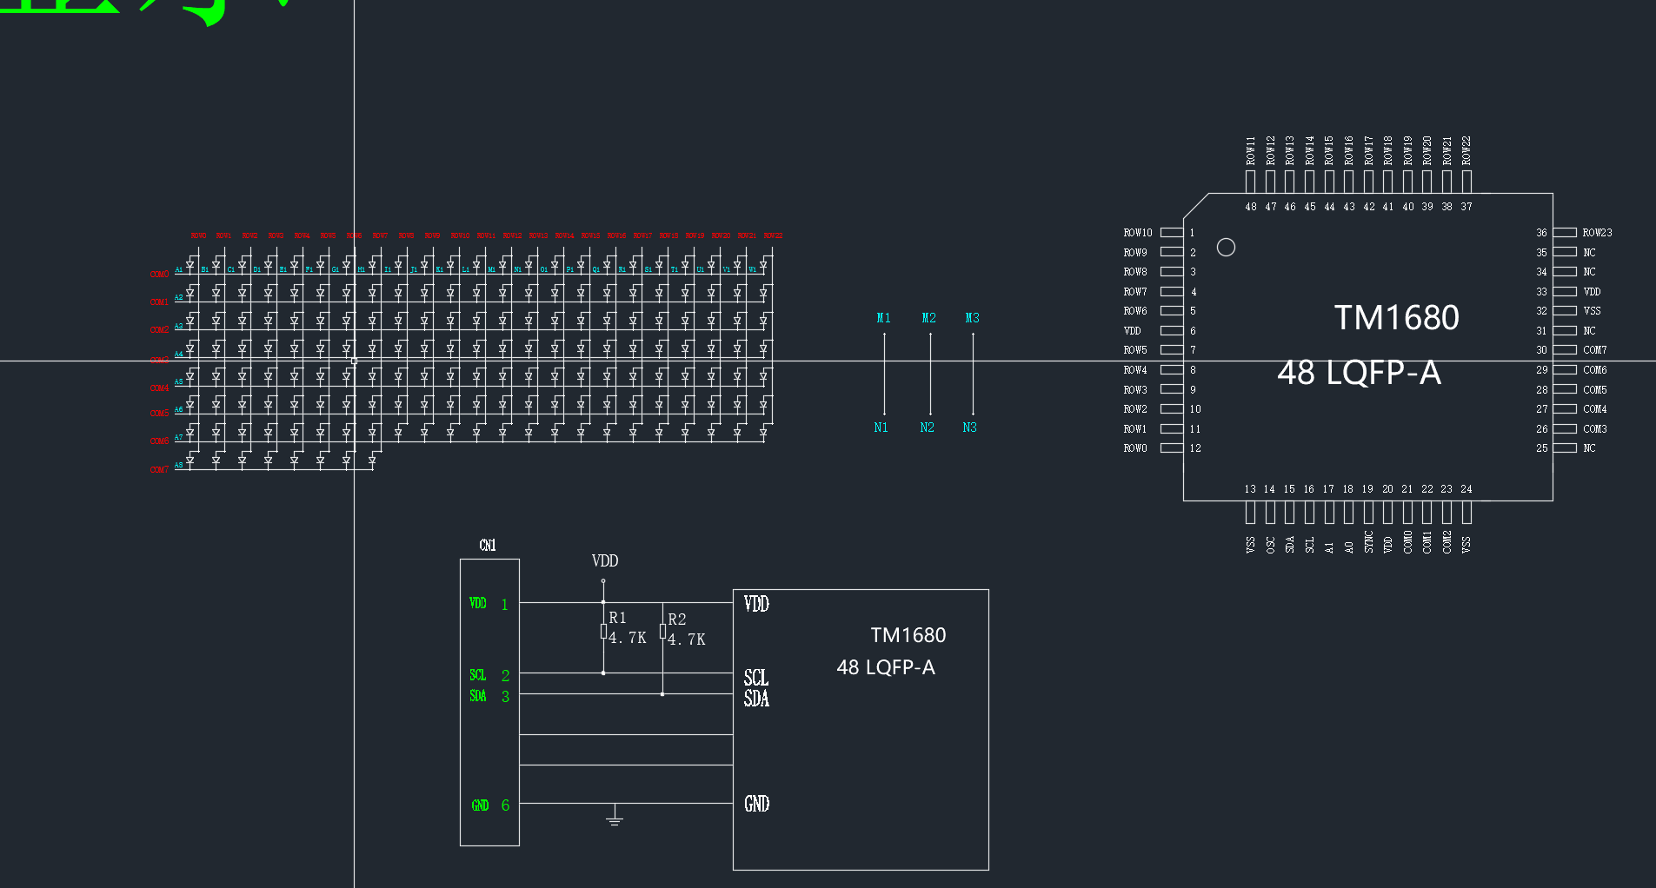This screenshot has height=888, width=1656.
Task: Select the red COM0 label beside the LED matrix
Action: click(x=159, y=275)
